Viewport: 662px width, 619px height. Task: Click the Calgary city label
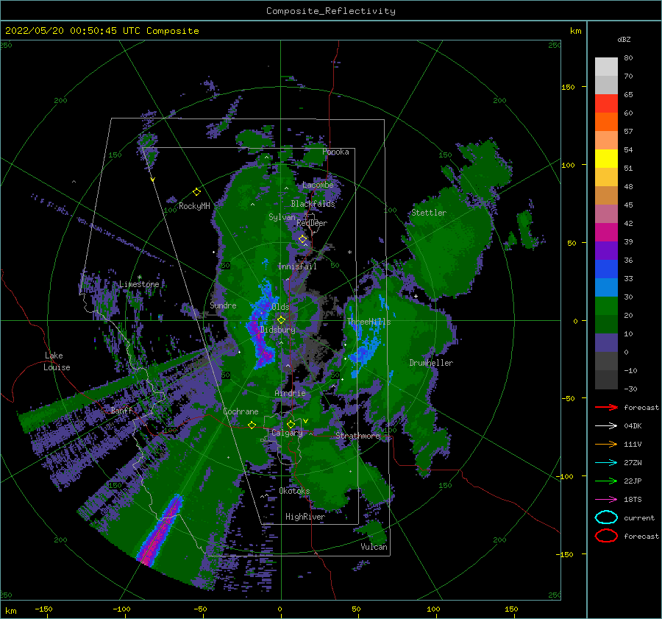287,433
